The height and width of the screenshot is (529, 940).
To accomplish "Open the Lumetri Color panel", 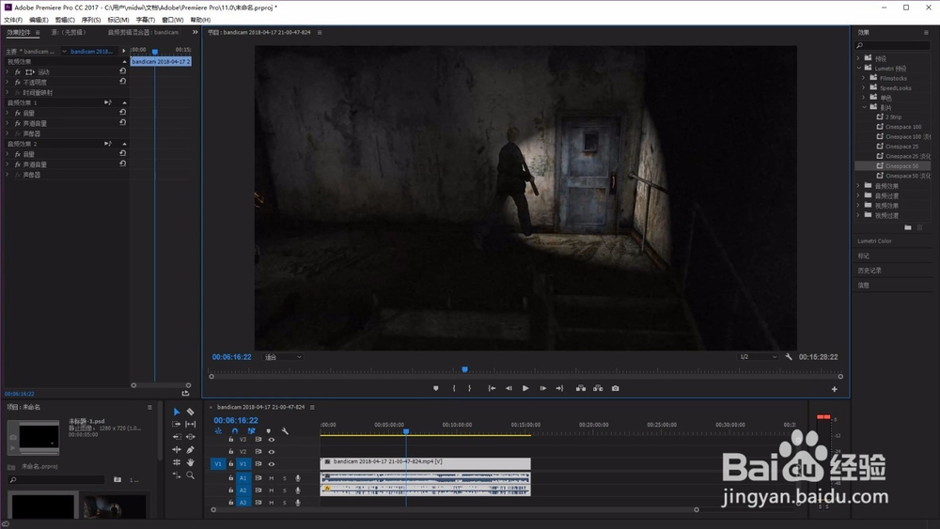I will click(874, 241).
